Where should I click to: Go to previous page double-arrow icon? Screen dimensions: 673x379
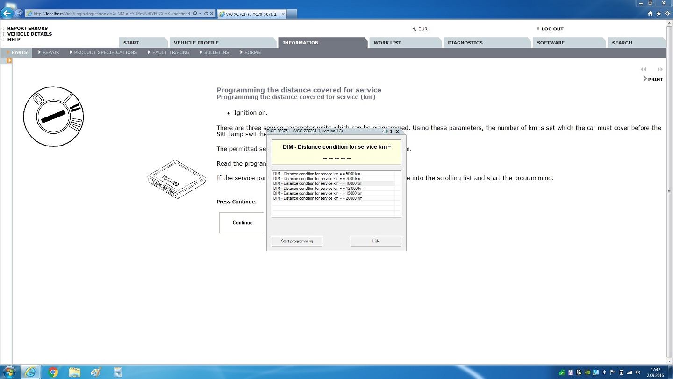click(x=644, y=69)
